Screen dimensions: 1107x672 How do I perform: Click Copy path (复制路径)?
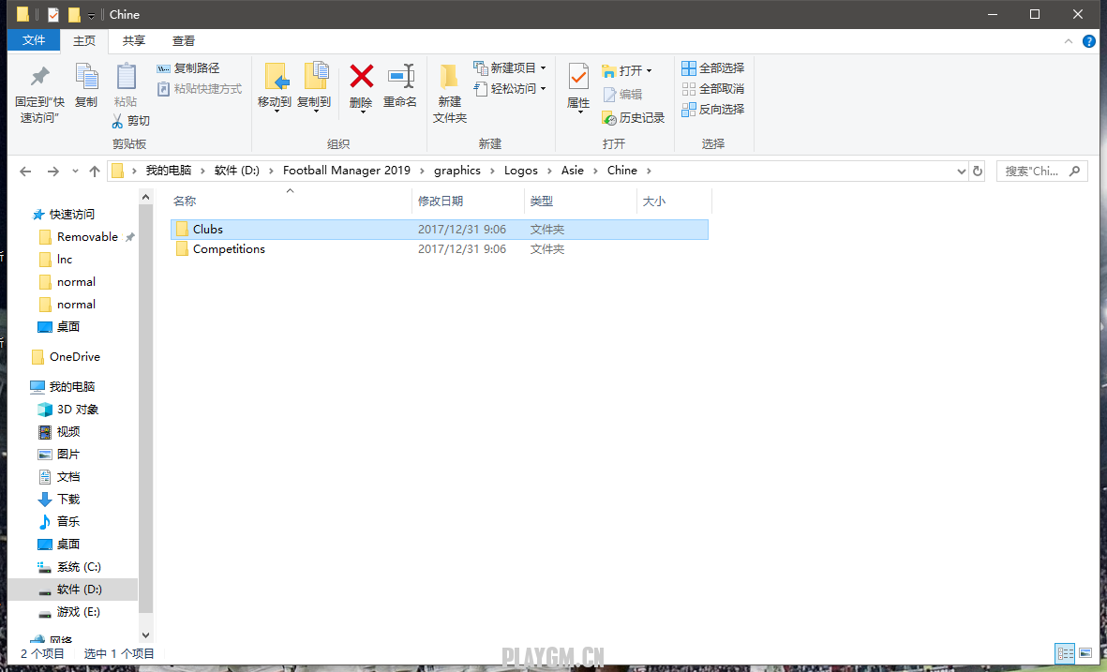coord(187,67)
